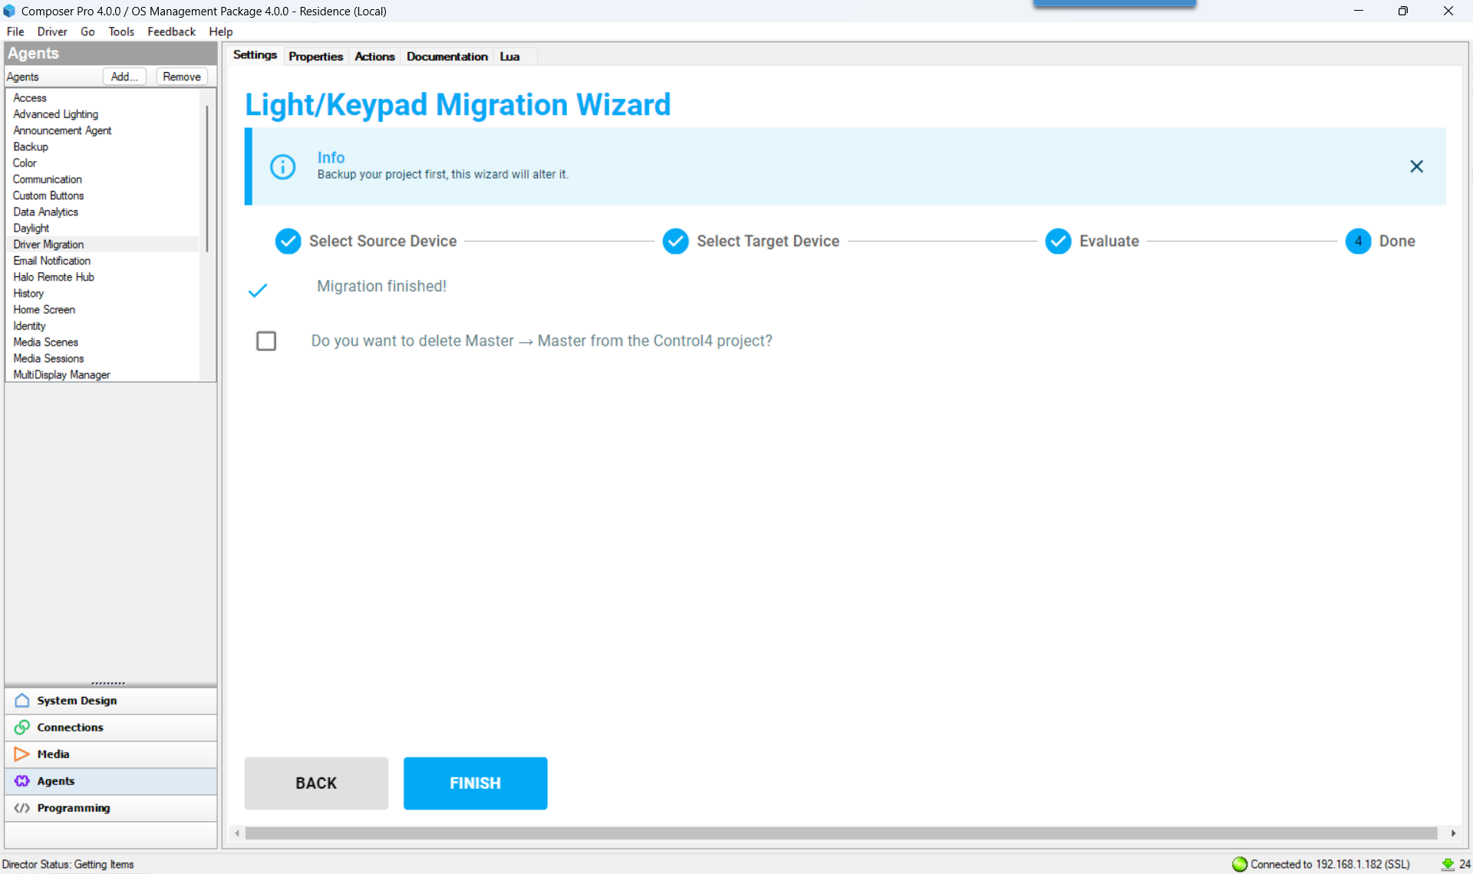
Task: Open Programming code brackets icon
Action: coord(22,807)
